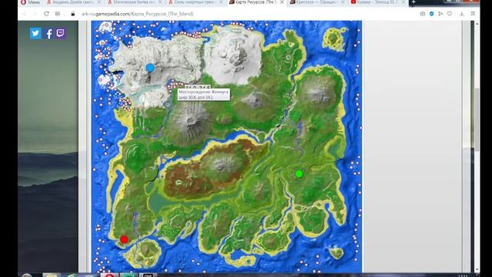Bookmark page with heart icon

(450, 14)
